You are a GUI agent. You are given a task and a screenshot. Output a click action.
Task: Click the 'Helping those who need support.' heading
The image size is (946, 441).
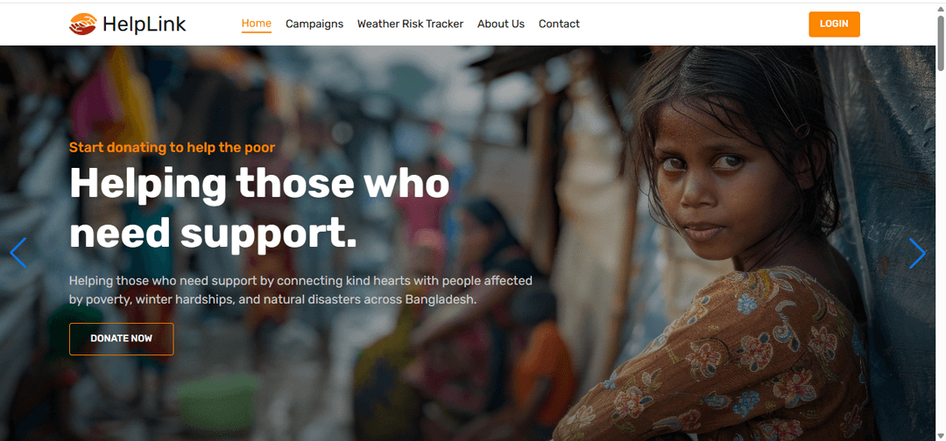[259, 208]
